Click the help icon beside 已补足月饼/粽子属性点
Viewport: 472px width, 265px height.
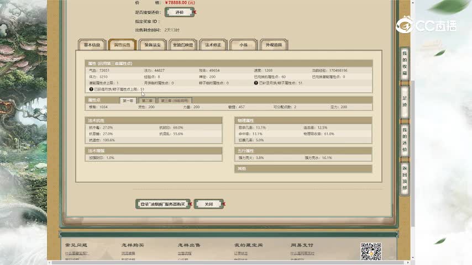(256, 83)
